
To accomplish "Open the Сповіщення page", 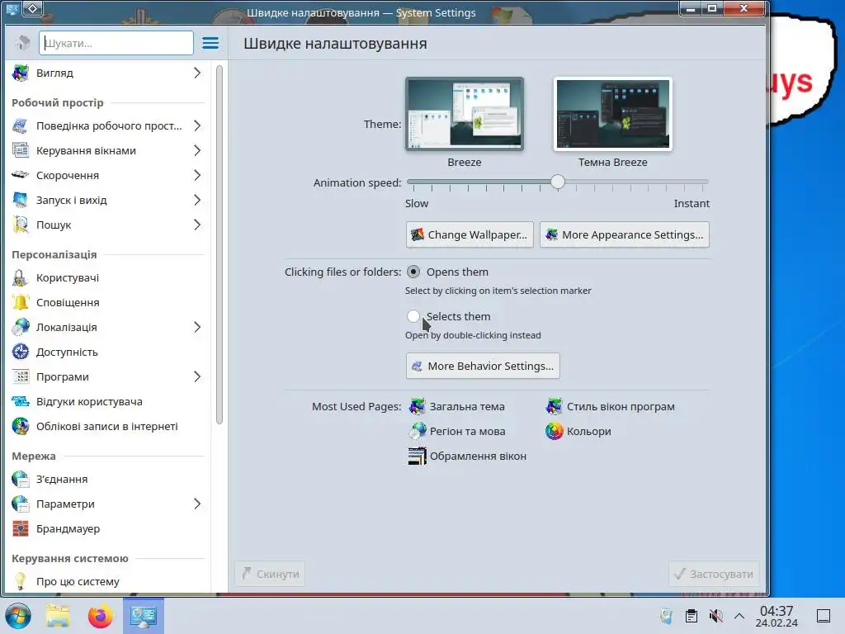I will [108, 302].
